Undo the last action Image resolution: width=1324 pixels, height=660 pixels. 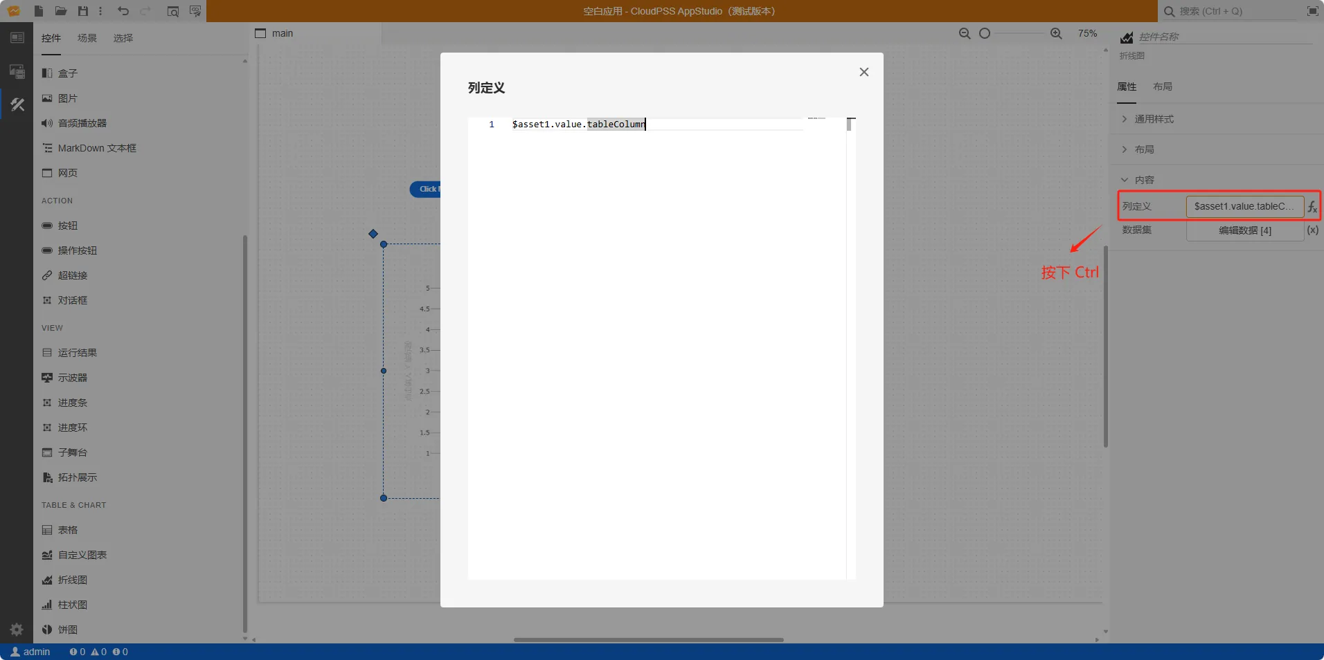(123, 11)
